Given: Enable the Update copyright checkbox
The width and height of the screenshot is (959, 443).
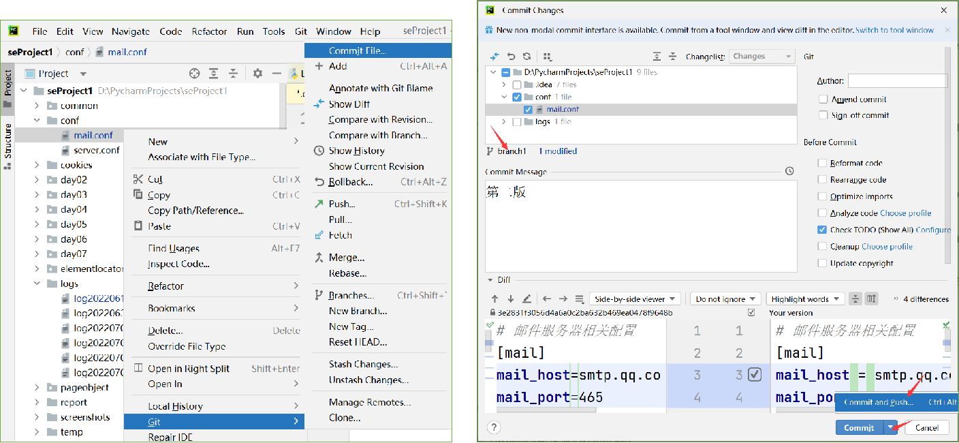Looking at the screenshot, I should click(822, 264).
